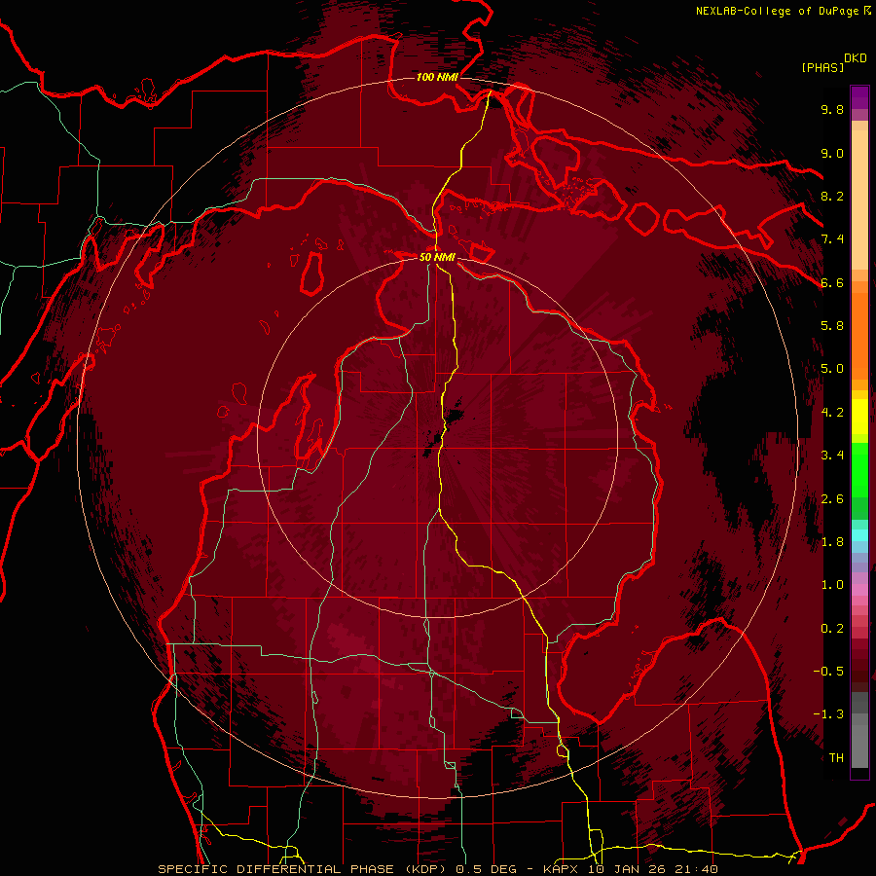Viewport: 876px width, 876px height.
Task: Click the 100 NMI range ring label
Action: coord(437,77)
